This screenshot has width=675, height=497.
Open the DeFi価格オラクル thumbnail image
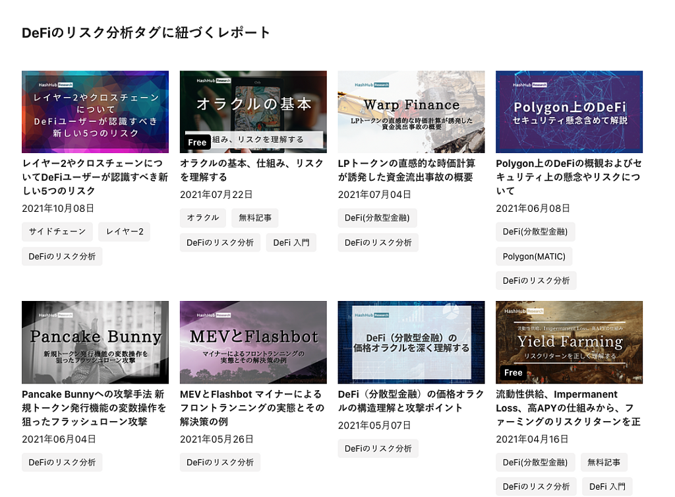pyautogui.click(x=411, y=342)
